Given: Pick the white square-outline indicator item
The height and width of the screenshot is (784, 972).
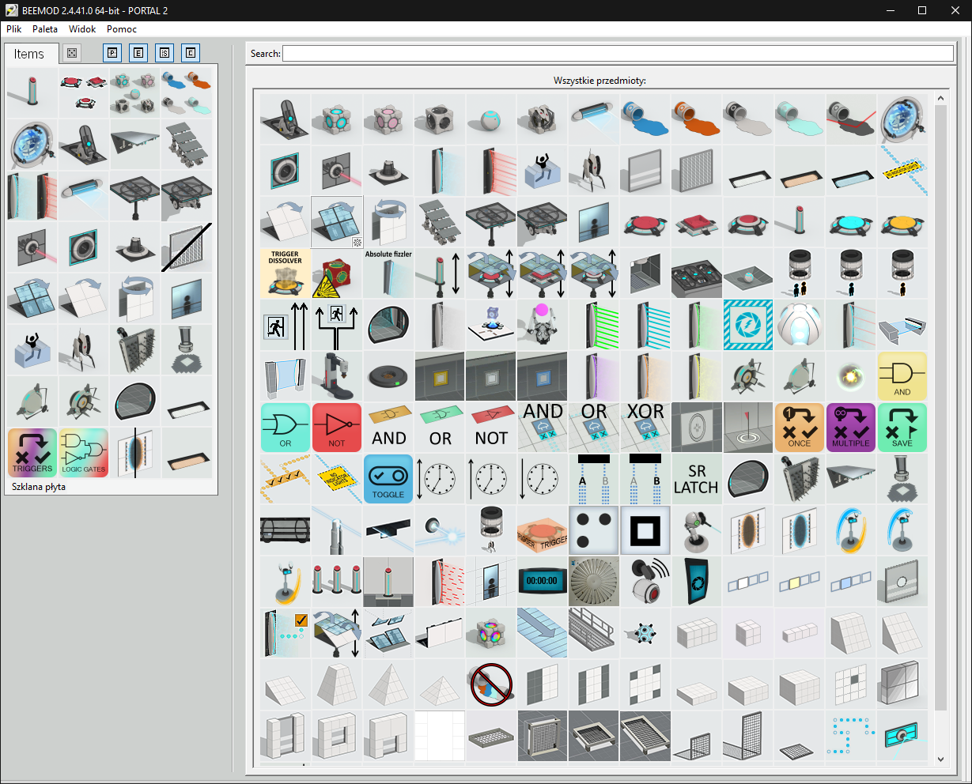Looking at the screenshot, I should point(645,530).
